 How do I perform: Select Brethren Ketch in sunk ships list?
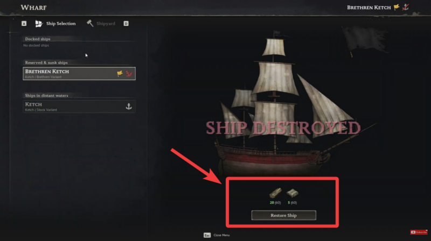(79, 74)
